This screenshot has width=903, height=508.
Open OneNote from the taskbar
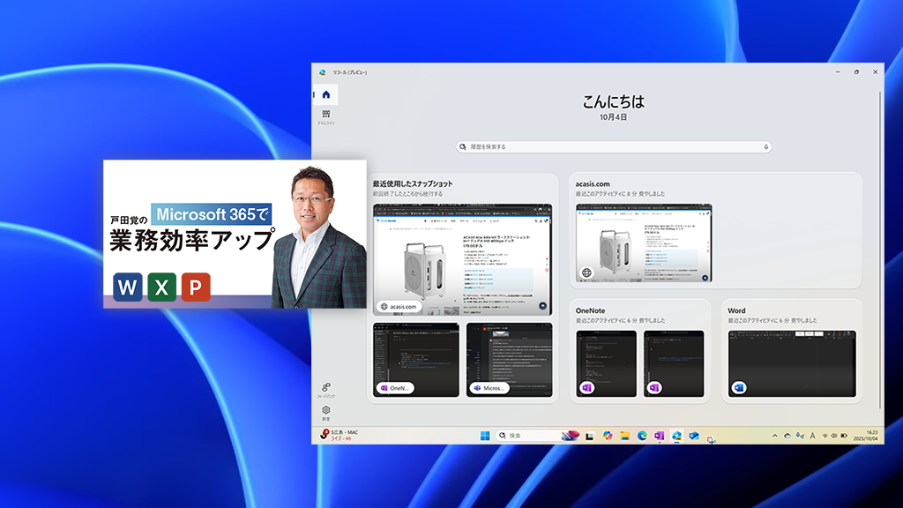[659, 436]
